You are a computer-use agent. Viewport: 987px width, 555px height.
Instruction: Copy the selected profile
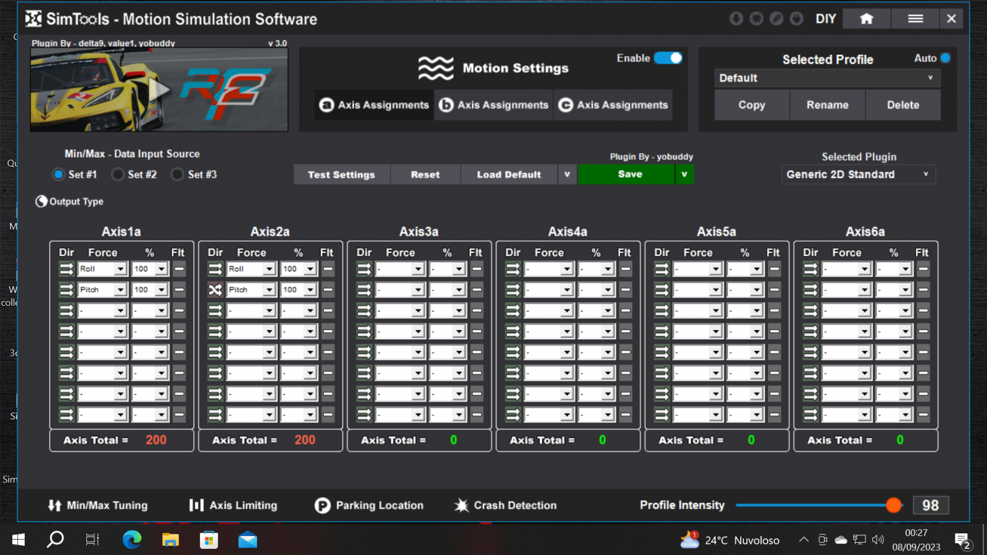coord(752,105)
